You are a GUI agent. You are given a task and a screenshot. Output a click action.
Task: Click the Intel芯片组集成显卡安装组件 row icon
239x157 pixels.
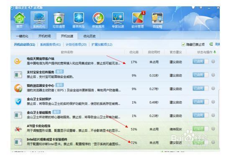pos(18,142)
